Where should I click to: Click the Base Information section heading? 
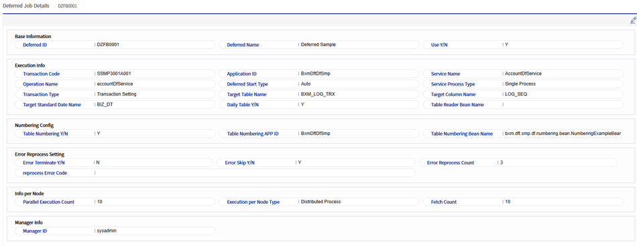pos(33,36)
